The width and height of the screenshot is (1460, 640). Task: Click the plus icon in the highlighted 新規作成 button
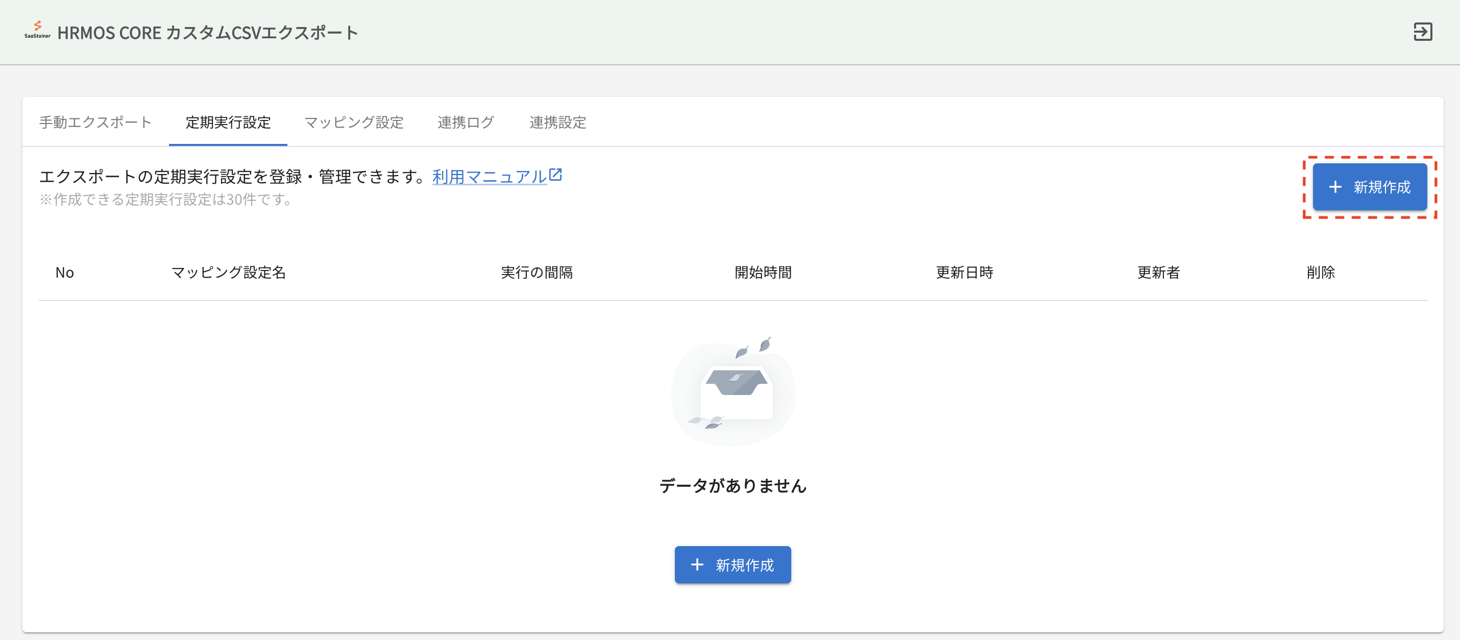coord(1335,187)
